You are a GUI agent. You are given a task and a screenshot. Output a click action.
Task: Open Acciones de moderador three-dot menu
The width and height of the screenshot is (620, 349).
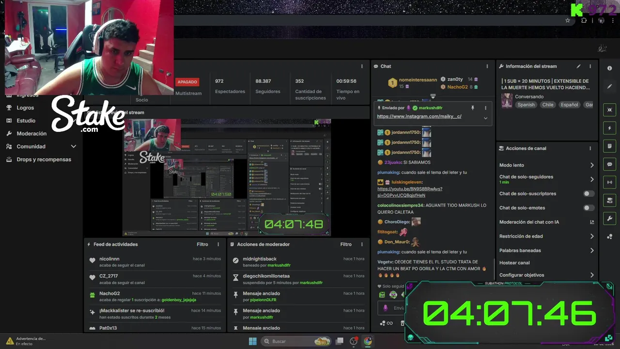click(361, 244)
